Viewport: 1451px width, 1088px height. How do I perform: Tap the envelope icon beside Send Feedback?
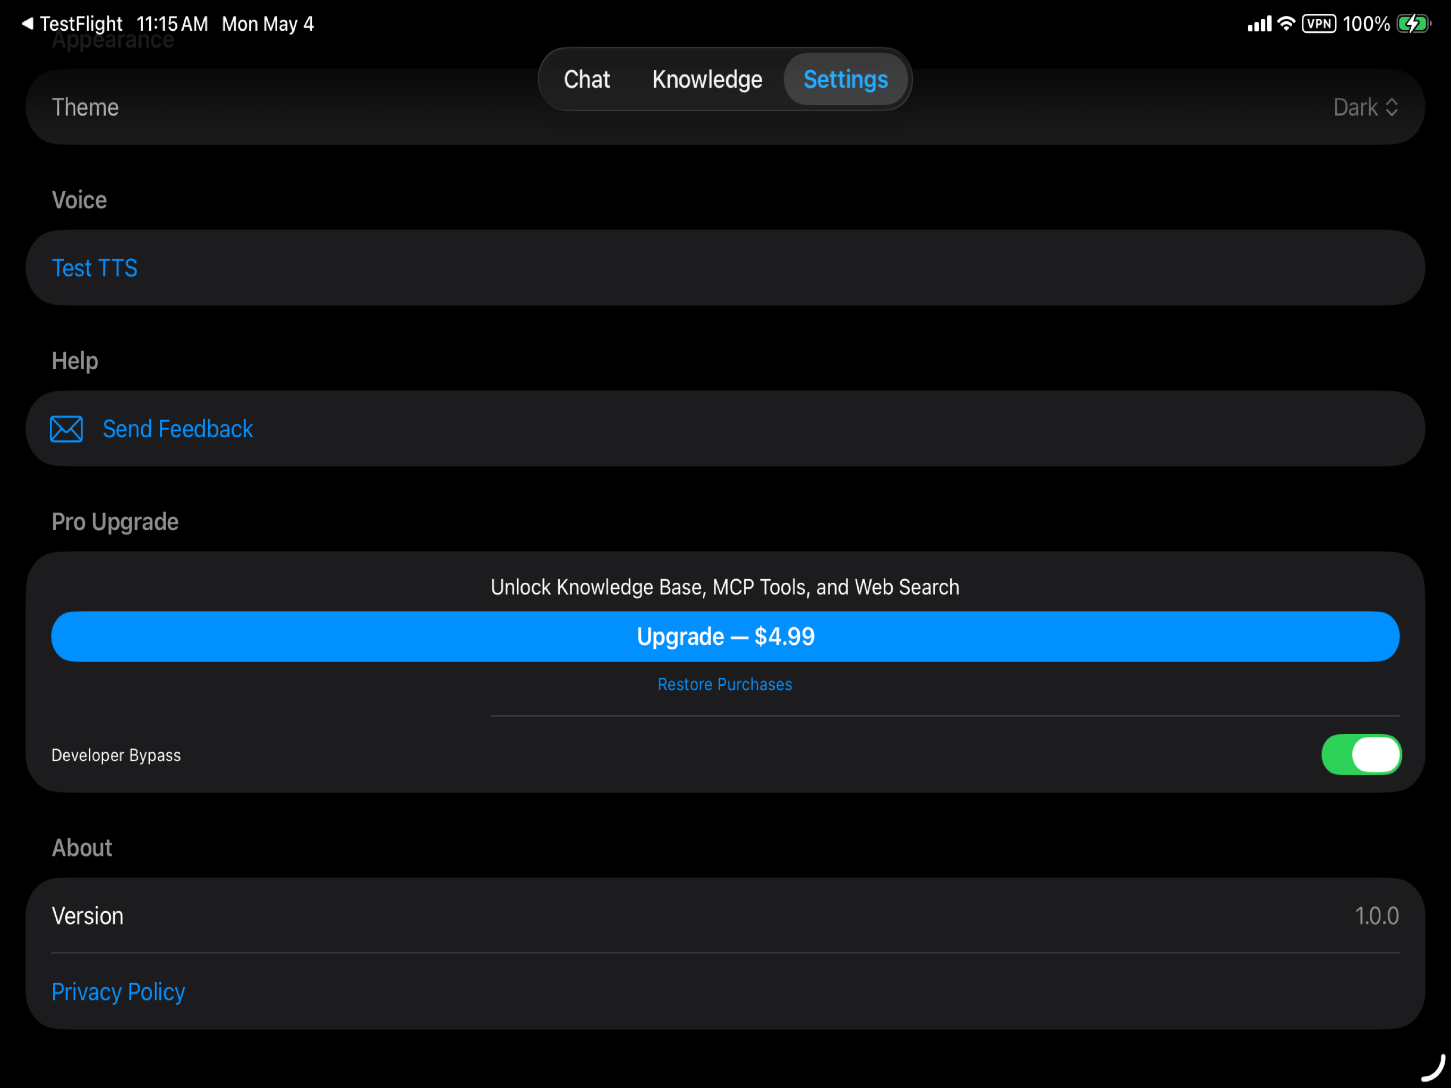[x=66, y=429]
